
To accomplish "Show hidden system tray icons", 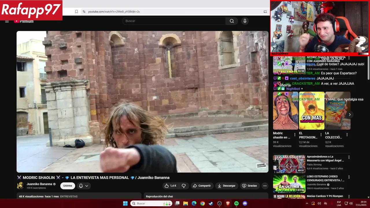I will coord(307,203).
